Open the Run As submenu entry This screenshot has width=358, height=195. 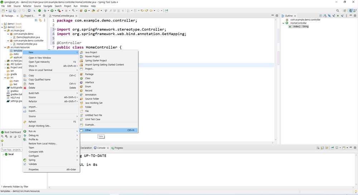51,131
